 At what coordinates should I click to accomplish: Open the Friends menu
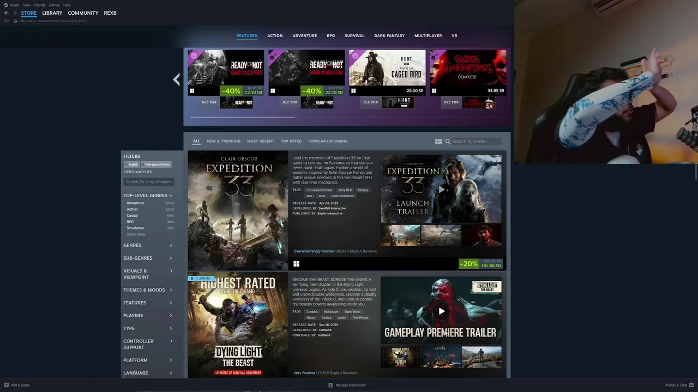pos(40,5)
